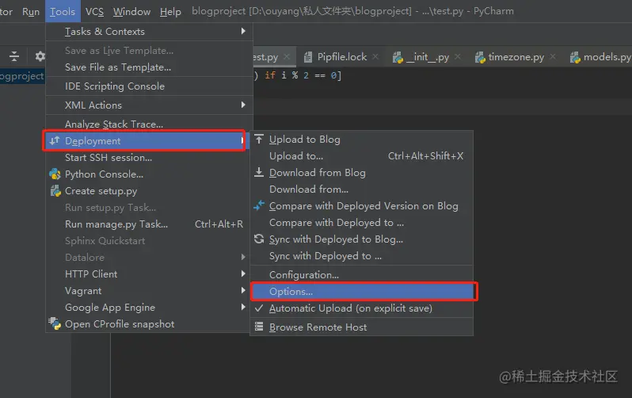Image resolution: width=632 pixels, height=398 pixels.
Task: Switch to the __init__.py tab
Action: tap(427, 57)
